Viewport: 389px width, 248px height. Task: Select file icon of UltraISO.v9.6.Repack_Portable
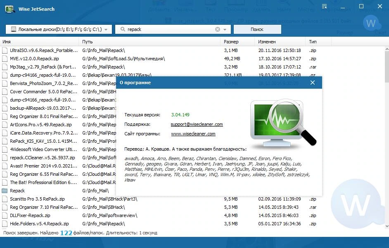click(x=5, y=50)
